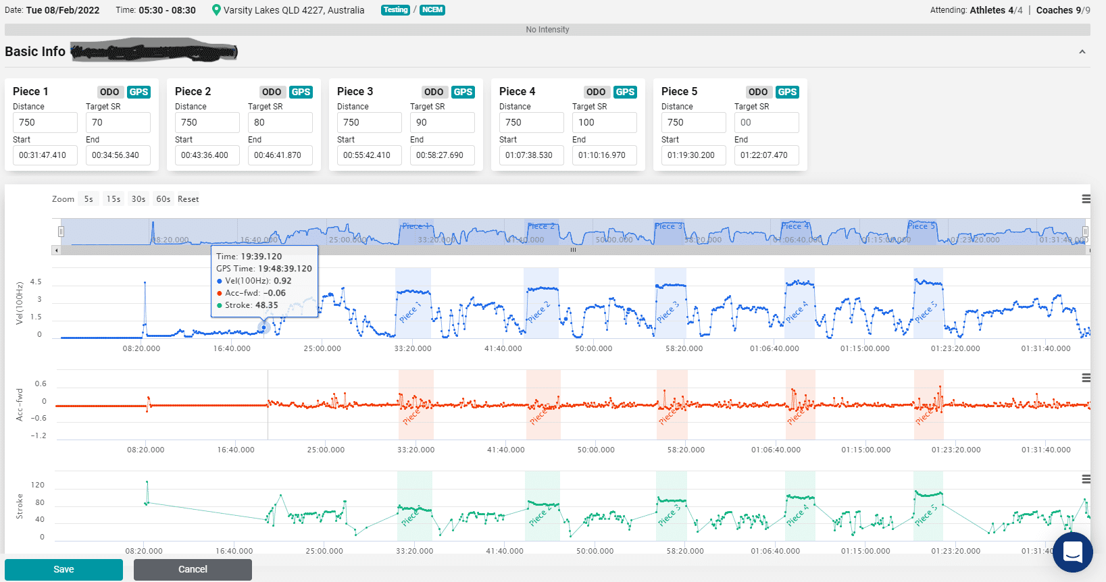1106x582 pixels.
Task: Click the left navigator range handle
Action: tap(61, 232)
